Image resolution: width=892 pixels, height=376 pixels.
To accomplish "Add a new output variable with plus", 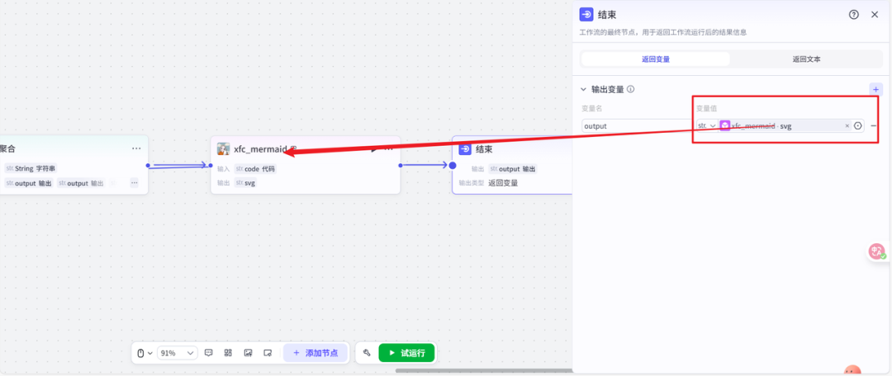I will pyautogui.click(x=875, y=89).
